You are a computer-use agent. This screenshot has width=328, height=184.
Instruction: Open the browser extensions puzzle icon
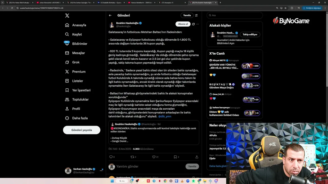pos(292,8)
